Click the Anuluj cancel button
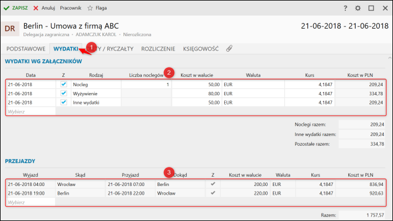This screenshot has height=221, width=393. [44, 8]
